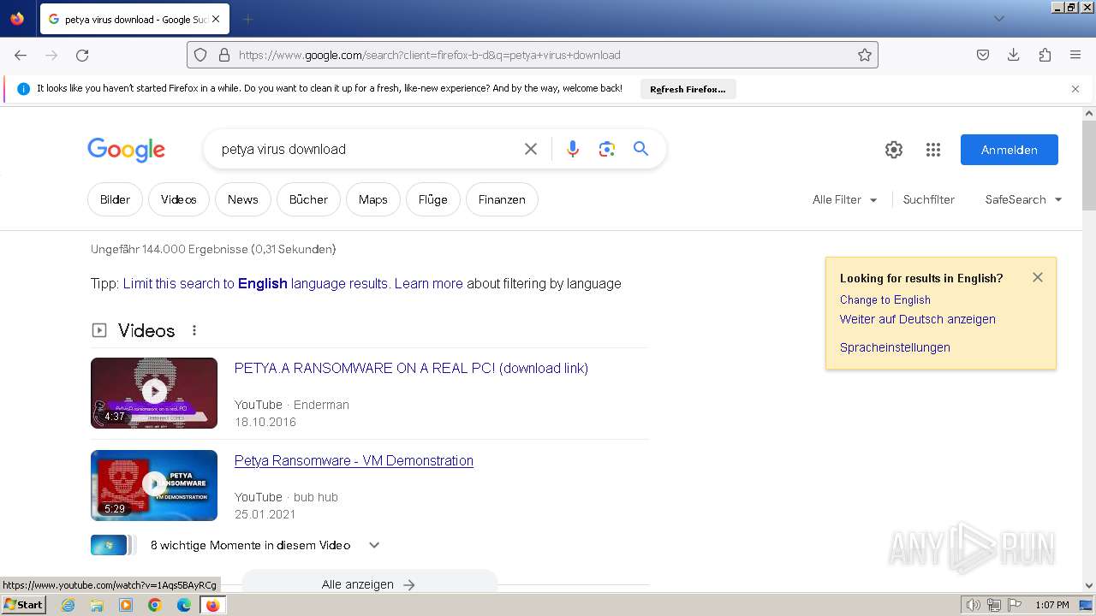Open the Windows Start menu
Screen dimensions: 1096x616
pos(24,604)
